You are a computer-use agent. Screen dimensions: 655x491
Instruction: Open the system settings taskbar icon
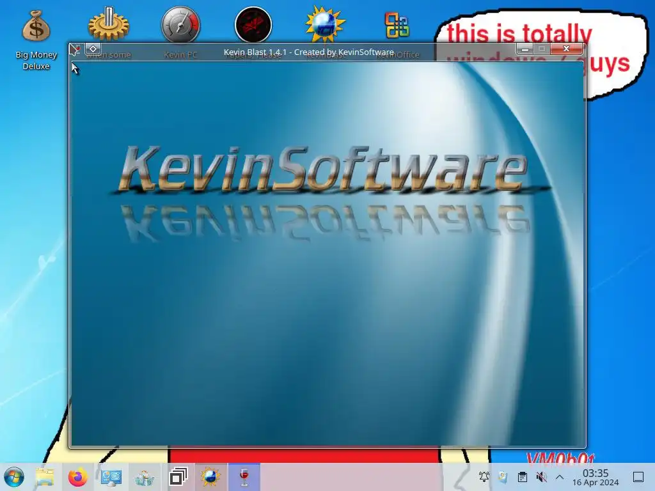(111, 477)
